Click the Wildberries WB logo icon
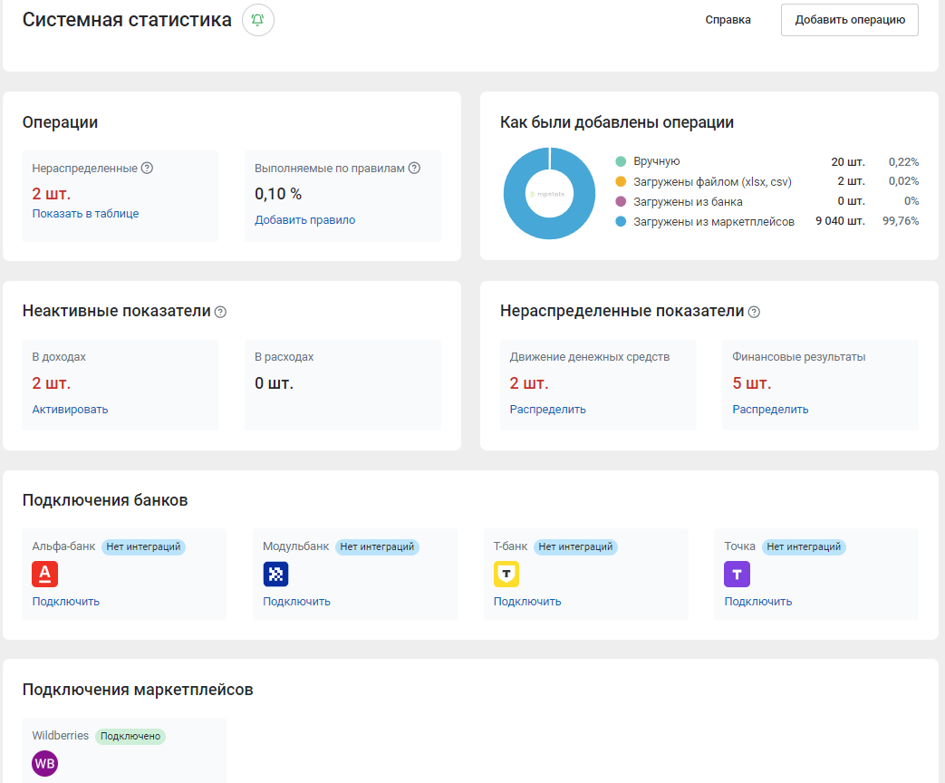Viewport: 945px width, 783px height. [45, 764]
